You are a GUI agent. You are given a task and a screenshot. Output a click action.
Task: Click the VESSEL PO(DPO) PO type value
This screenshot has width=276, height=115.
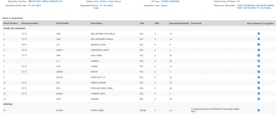click(171, 2)
